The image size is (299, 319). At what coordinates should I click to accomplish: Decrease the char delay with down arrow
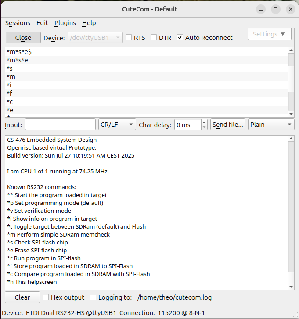204,127
